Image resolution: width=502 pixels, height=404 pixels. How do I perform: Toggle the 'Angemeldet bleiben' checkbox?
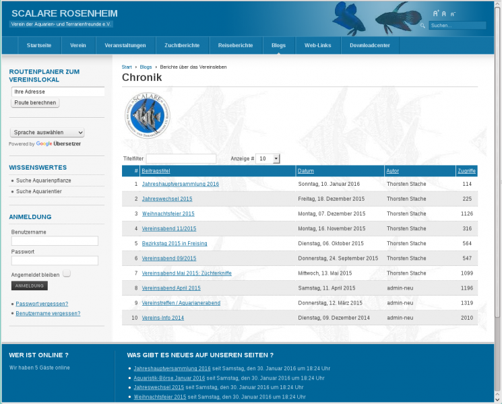point(67,274)
